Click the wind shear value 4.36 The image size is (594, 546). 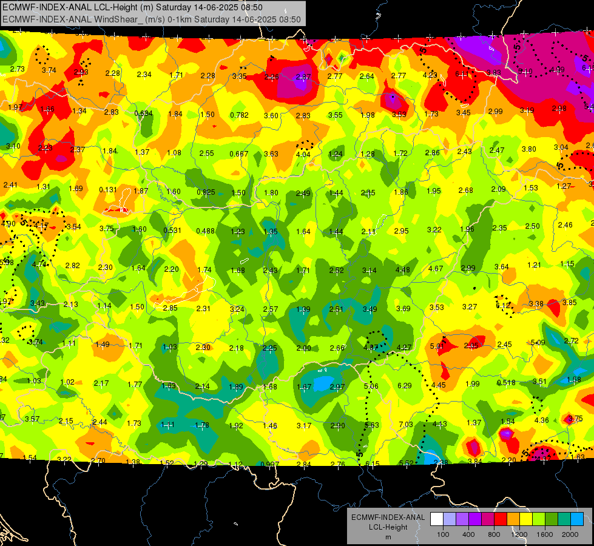pyautogui.click(x=542, y=420)
